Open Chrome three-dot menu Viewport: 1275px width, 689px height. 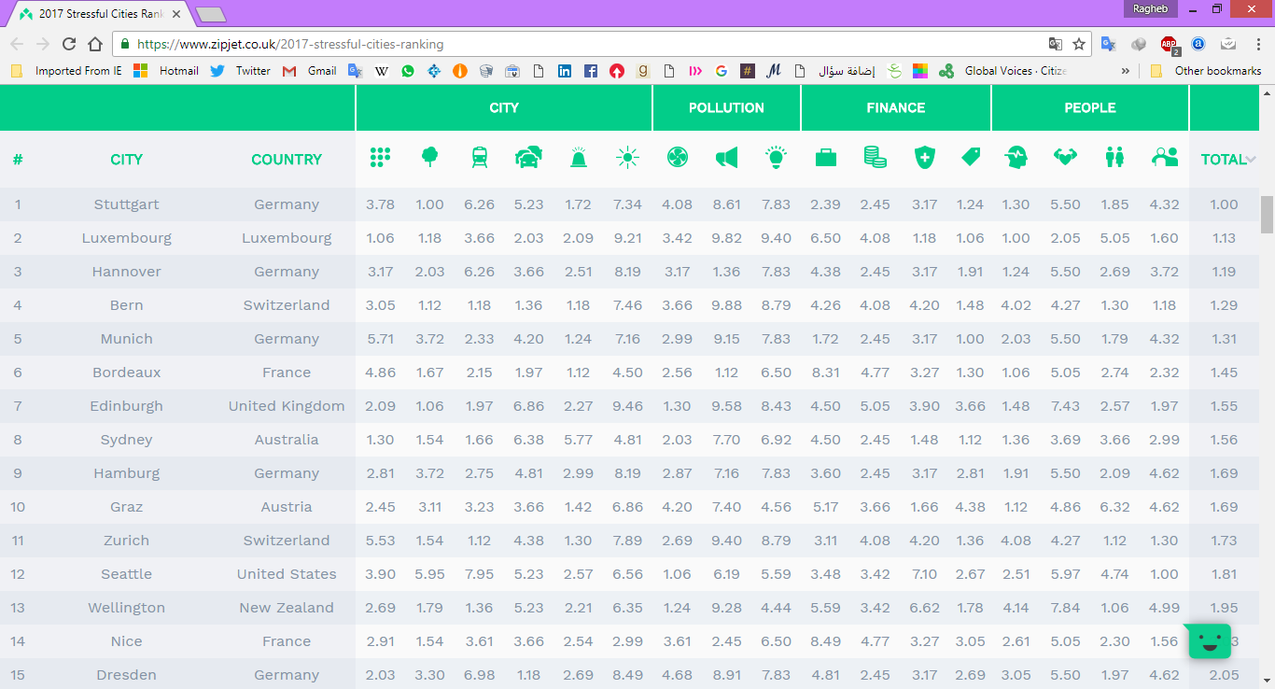tap(1257, 44)
